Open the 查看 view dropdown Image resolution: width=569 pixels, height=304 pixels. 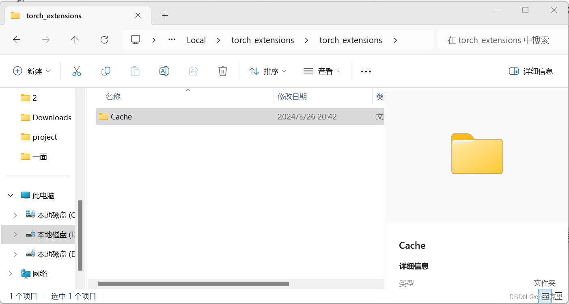(322, 71)
